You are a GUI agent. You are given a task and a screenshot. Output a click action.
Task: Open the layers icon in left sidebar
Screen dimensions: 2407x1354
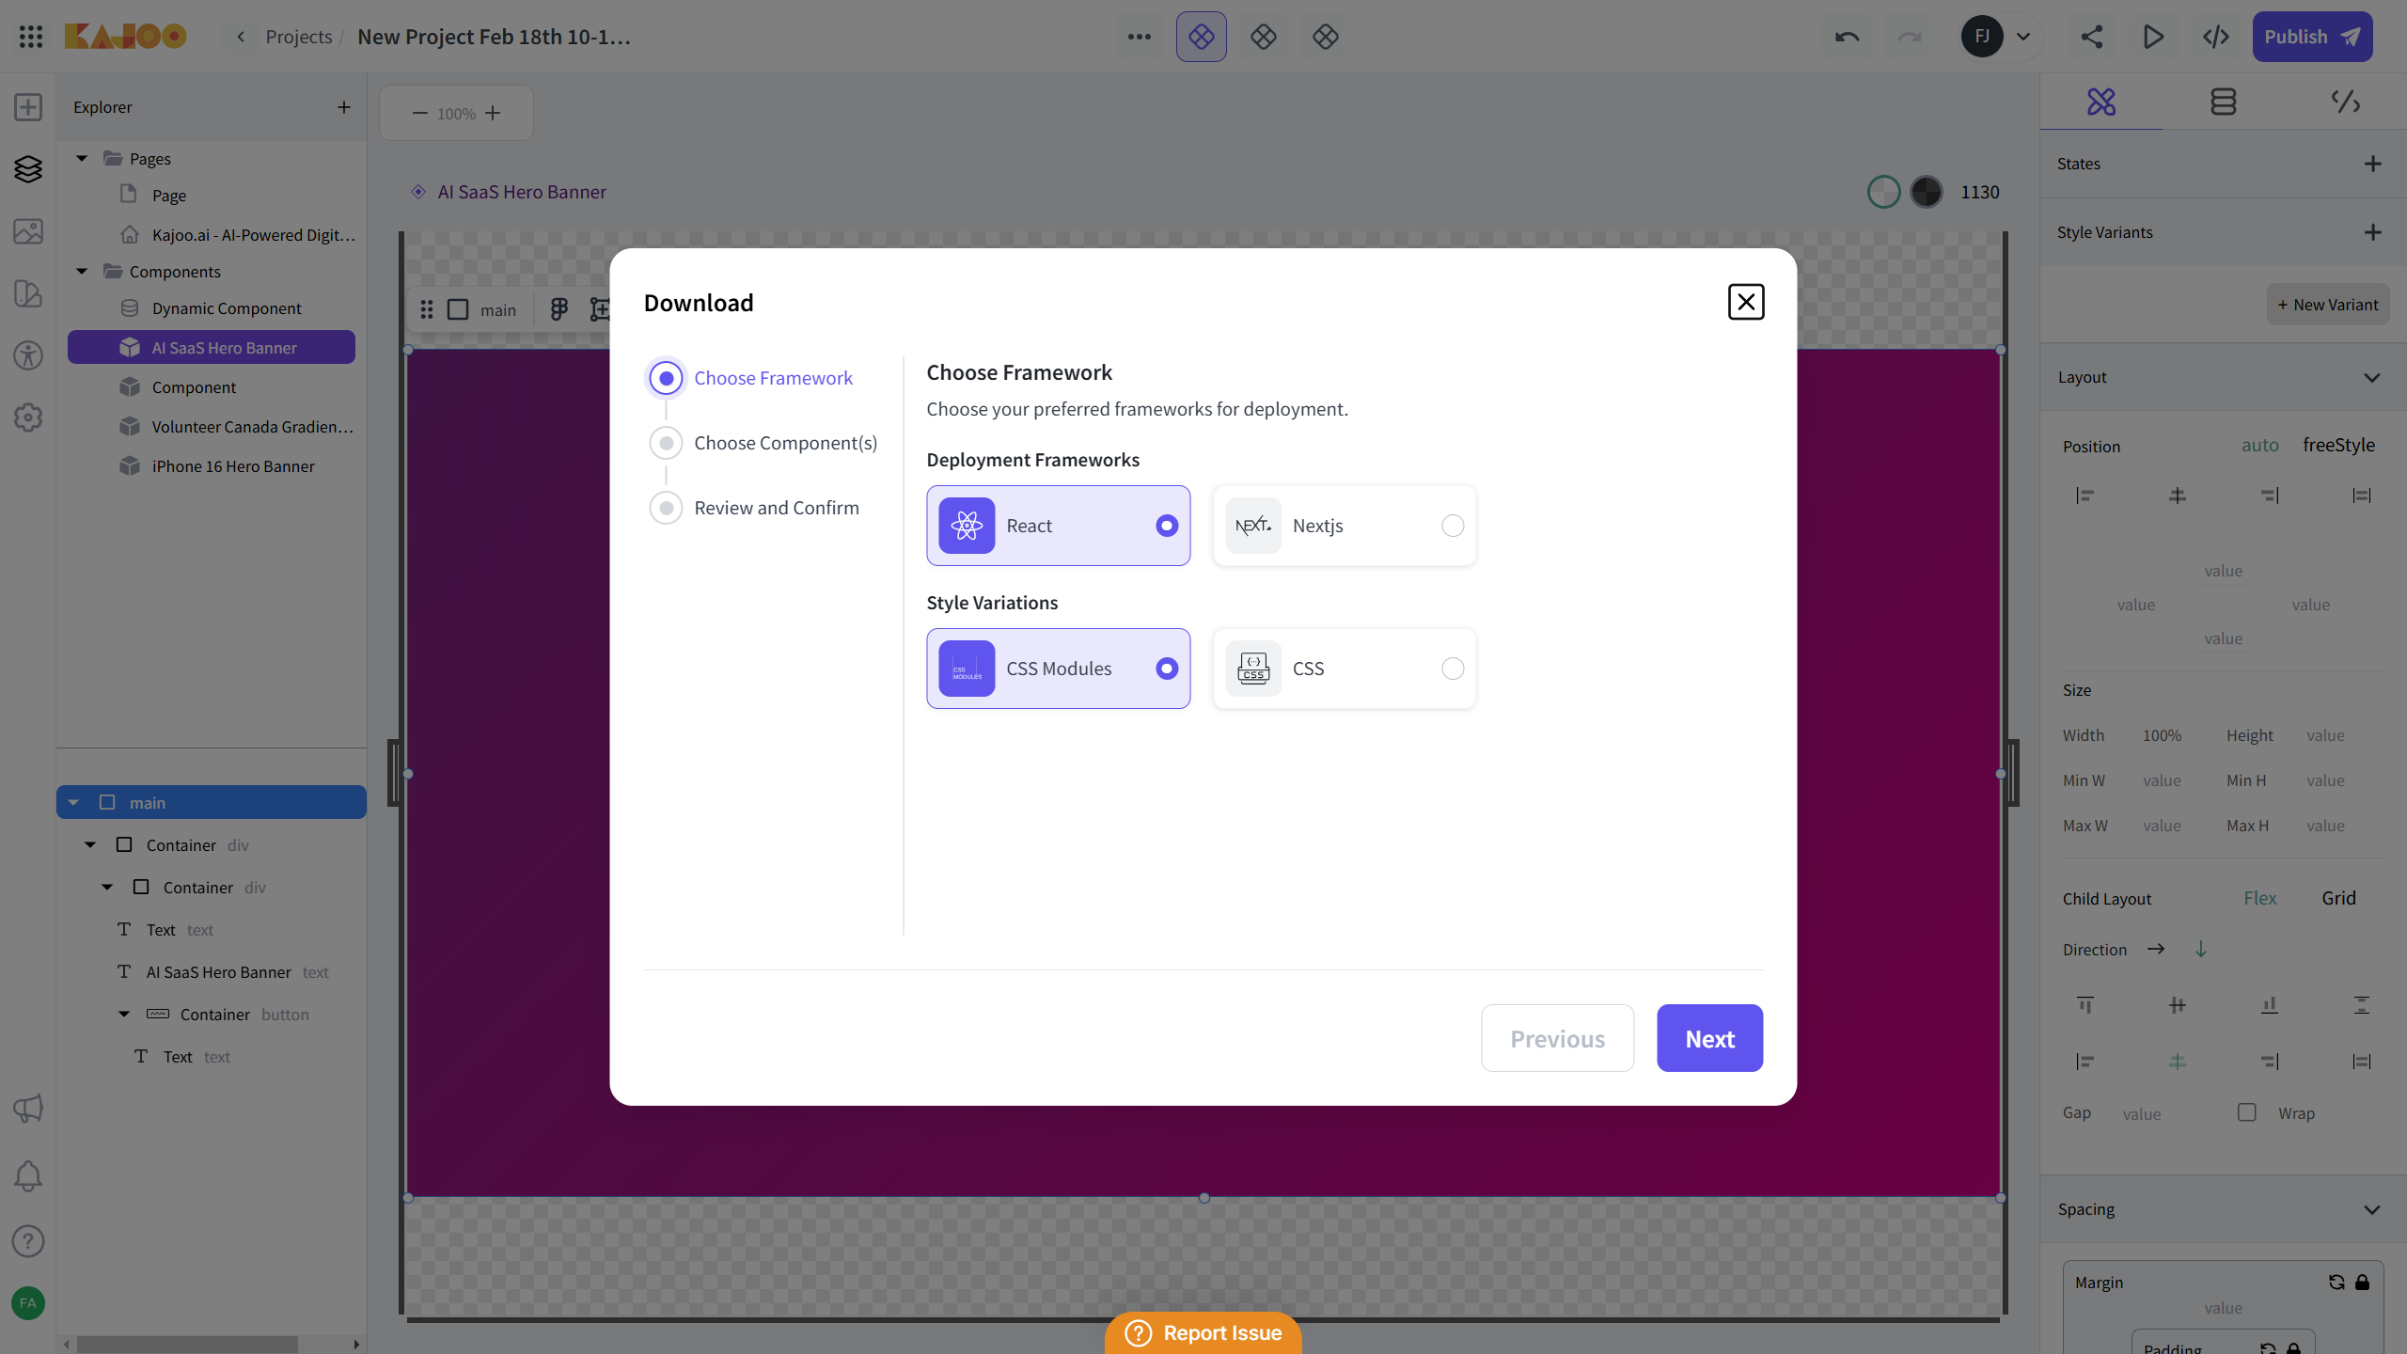coord(28,169)
